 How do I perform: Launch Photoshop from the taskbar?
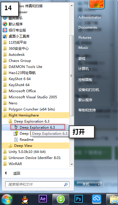pyautogui.click(x=78, y=199)
